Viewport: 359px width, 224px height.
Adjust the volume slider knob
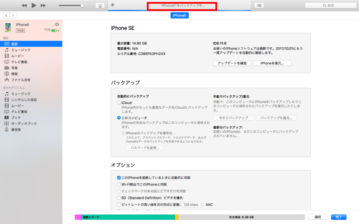(82, 6)
